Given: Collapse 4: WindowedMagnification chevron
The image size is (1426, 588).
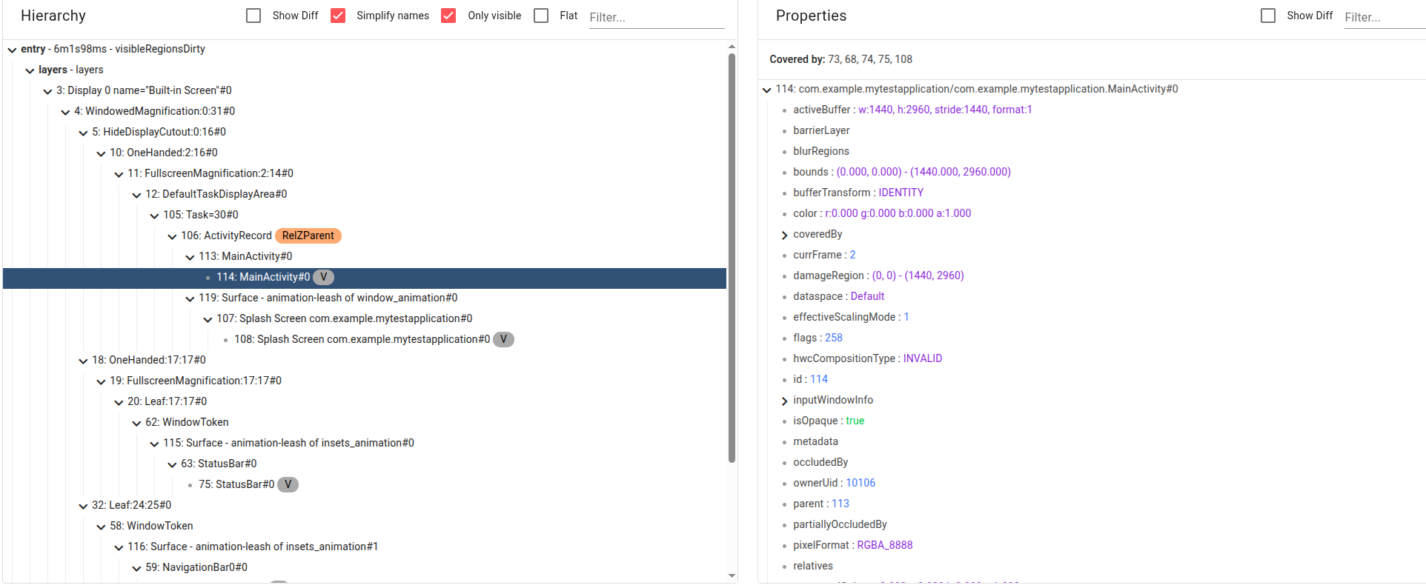Looking at the screenshot, I should (65, 112).
